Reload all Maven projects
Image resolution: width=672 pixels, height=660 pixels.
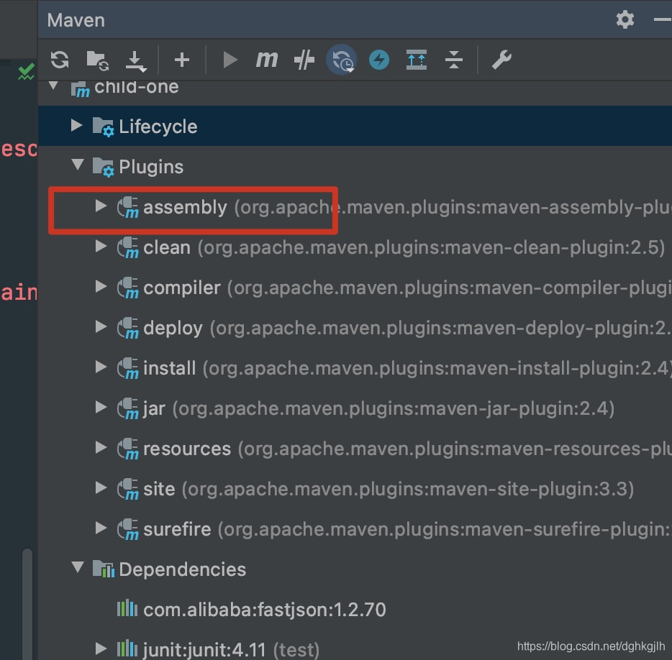(x=60, y=60)
